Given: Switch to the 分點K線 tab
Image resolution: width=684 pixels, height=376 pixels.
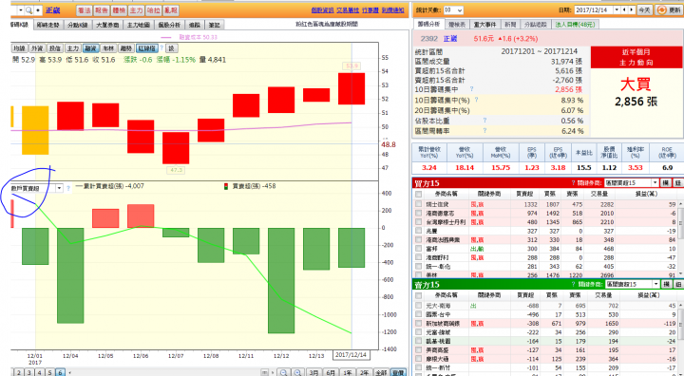Looking at the screenshot, I should (78, 25).
